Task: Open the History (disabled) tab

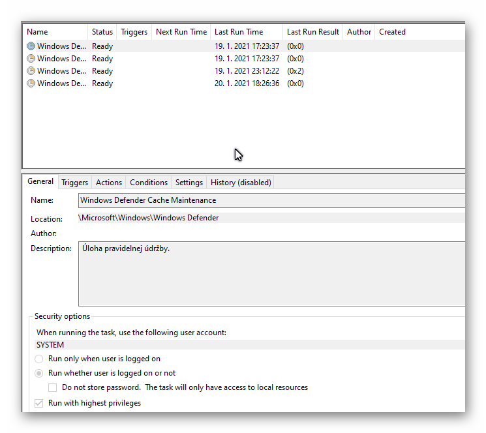Action: [x=241, y=183]
